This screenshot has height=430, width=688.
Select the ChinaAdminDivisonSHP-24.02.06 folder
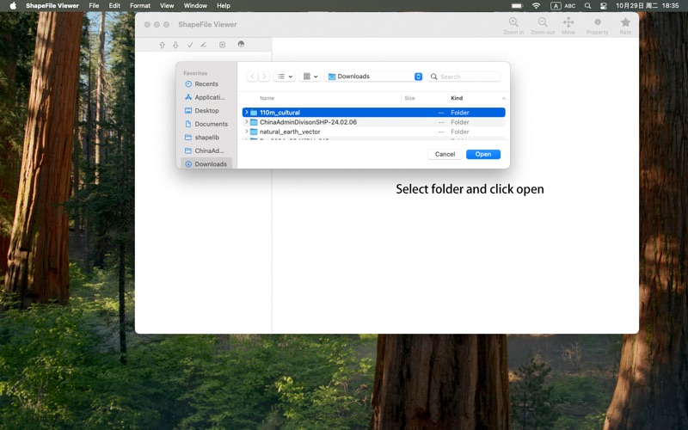(374, 122)
